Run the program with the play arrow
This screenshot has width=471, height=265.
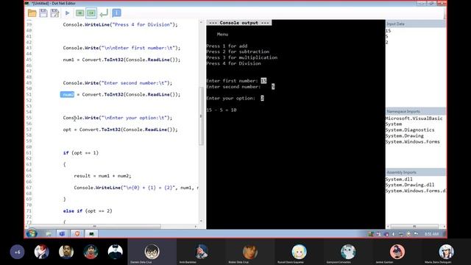point(67,13)
